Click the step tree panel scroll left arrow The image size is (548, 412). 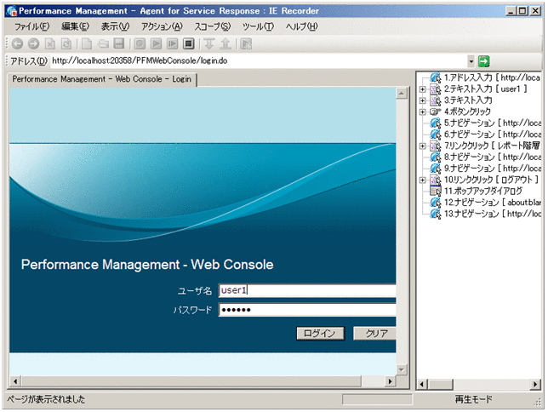coord(422,385)
